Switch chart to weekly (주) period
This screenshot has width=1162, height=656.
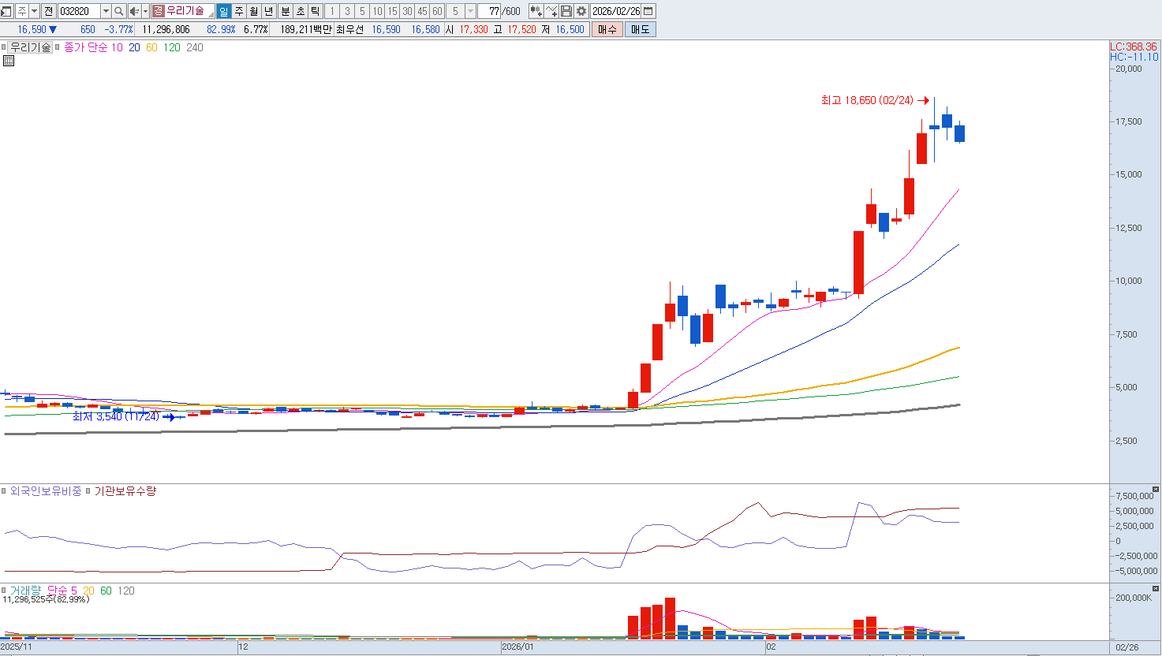(239, 11)
